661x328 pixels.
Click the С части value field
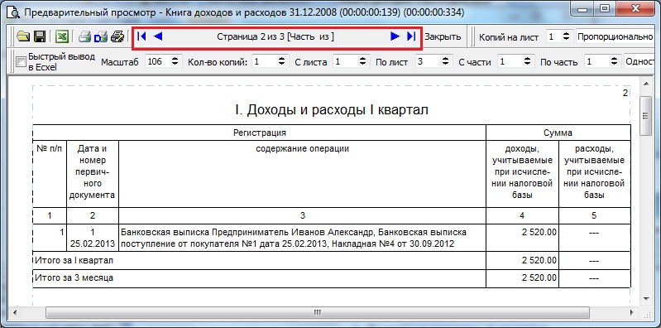click(x=510, y=61)
